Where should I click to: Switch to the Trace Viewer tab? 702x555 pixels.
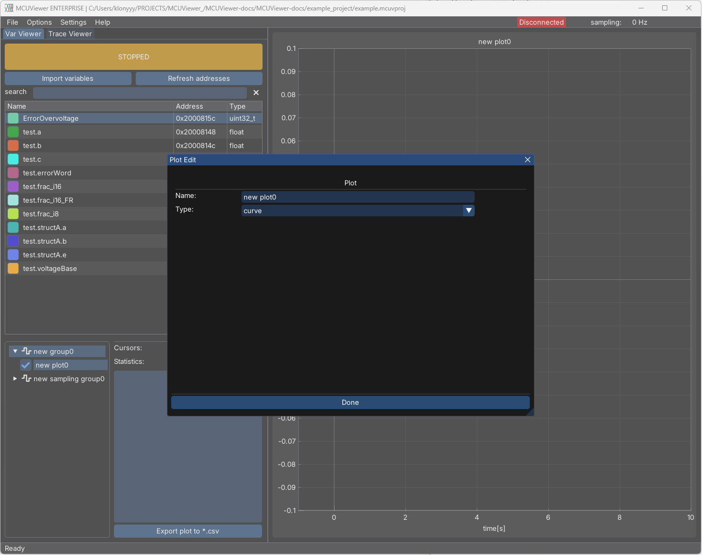[70, 34]
